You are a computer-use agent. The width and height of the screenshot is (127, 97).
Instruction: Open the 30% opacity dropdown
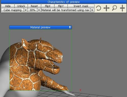(33, 10)
